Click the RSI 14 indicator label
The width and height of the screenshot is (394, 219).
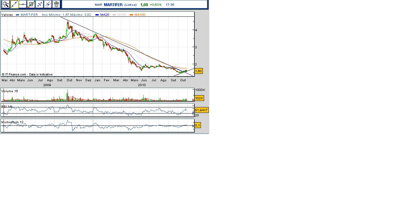[7, 106]
